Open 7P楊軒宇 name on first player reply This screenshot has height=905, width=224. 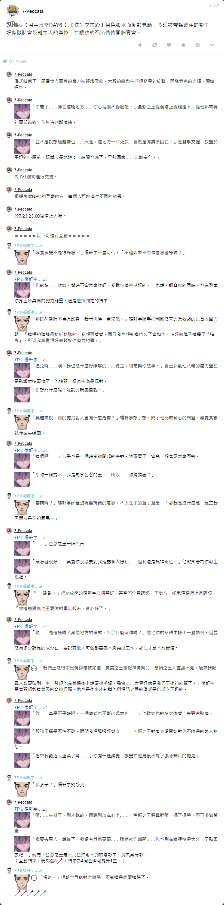click(x=28, y=246)
